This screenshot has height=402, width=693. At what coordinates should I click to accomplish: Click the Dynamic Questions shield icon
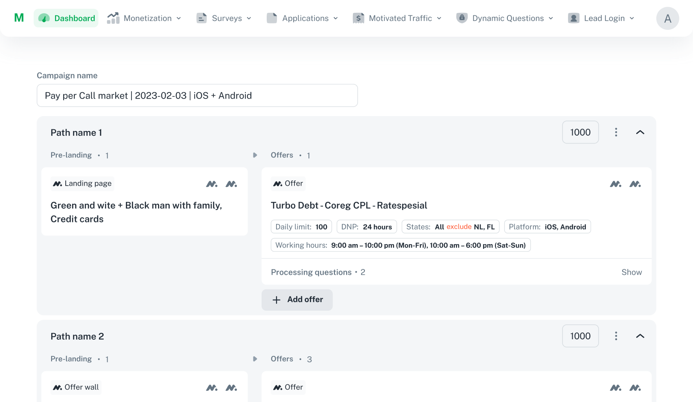coord(462,18)
